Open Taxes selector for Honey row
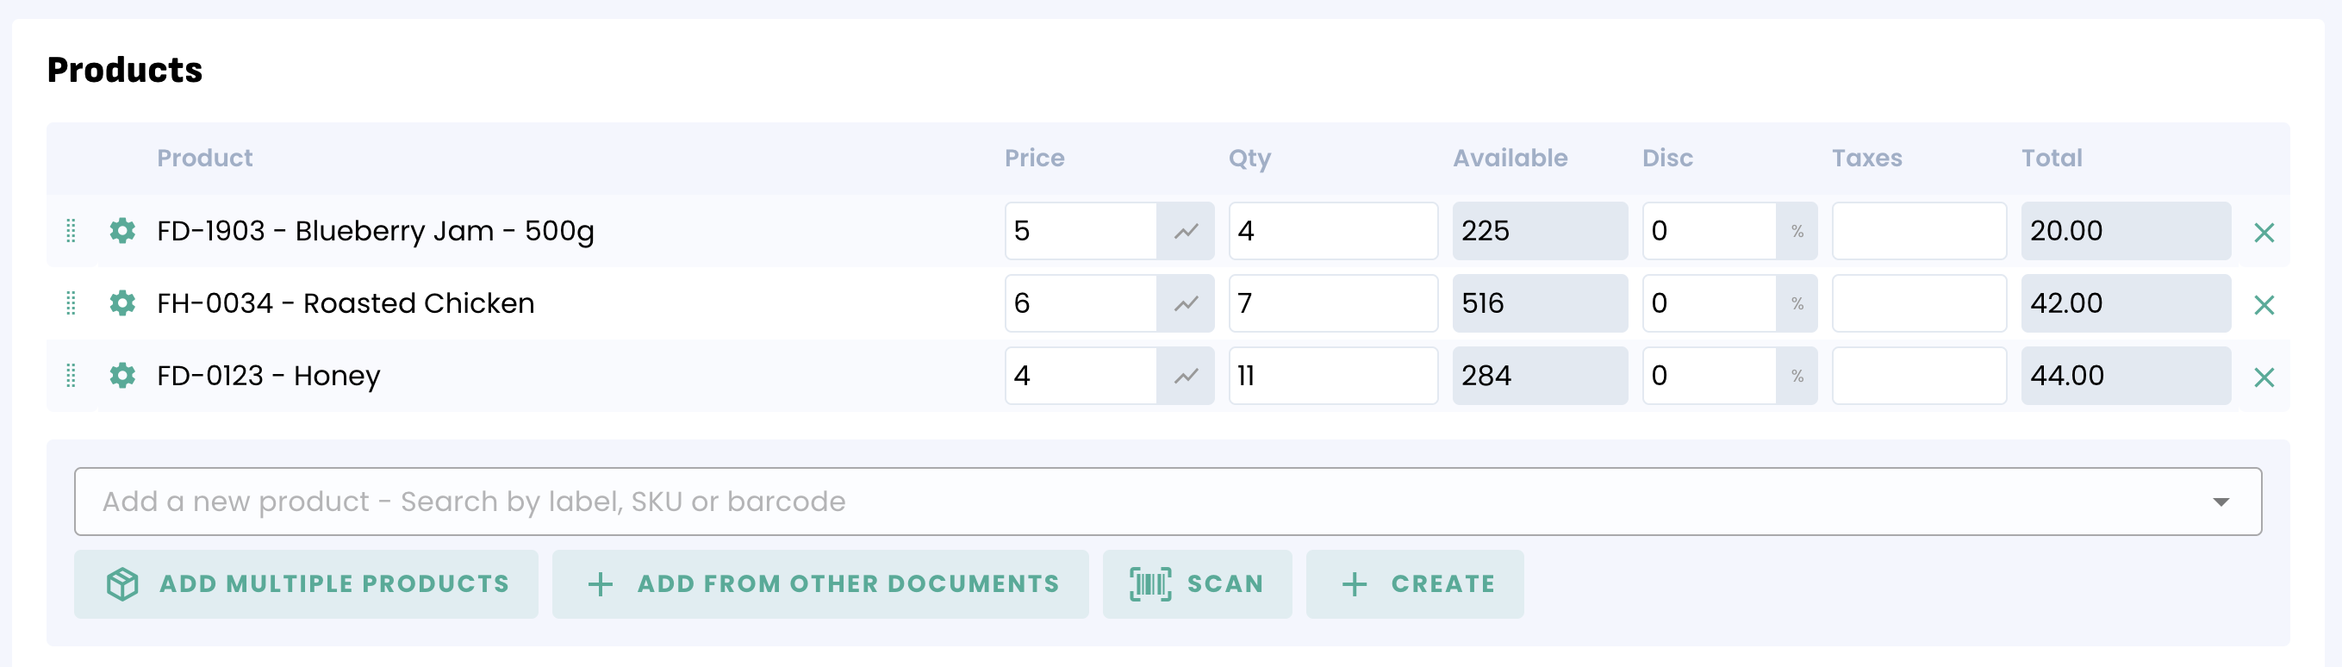2342x667 pixels. click(x=1918, y=376)
